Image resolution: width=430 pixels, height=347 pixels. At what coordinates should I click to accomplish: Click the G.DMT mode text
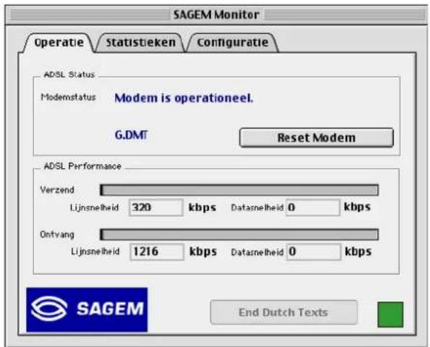[x=131, y=135]
